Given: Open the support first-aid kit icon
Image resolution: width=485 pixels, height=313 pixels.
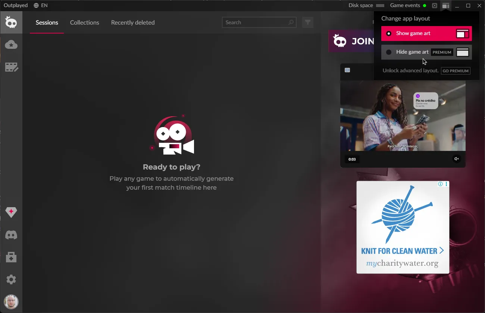Looking at the screenshot, I should (11, 257).
